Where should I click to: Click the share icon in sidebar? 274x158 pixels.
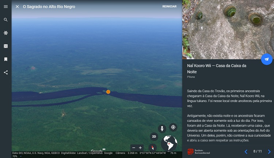(x=5, y=72)
